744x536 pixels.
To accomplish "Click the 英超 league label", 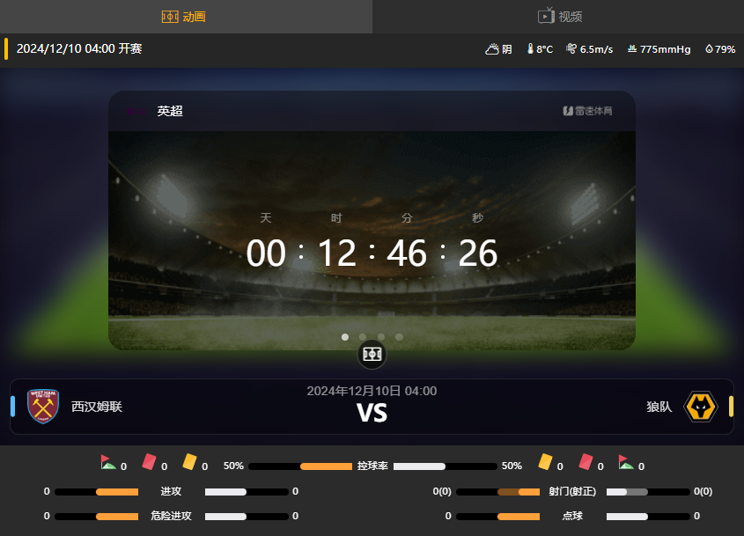I will 170,111.
